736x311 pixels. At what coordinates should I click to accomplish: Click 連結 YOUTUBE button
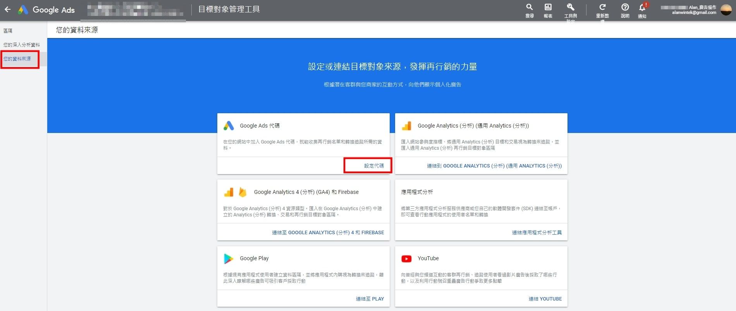tap(545, 299)
